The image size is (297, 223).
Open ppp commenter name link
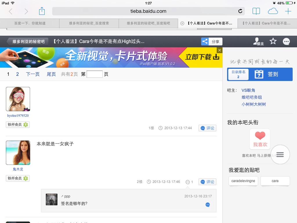point(67,196)
